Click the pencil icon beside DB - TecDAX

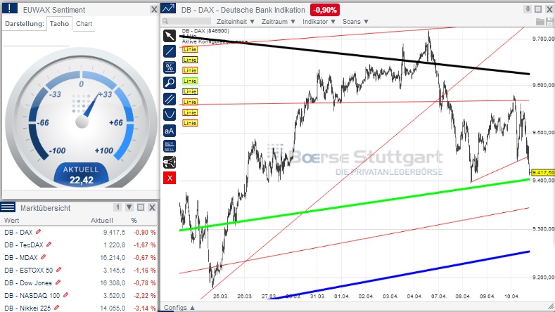(49, 245)
